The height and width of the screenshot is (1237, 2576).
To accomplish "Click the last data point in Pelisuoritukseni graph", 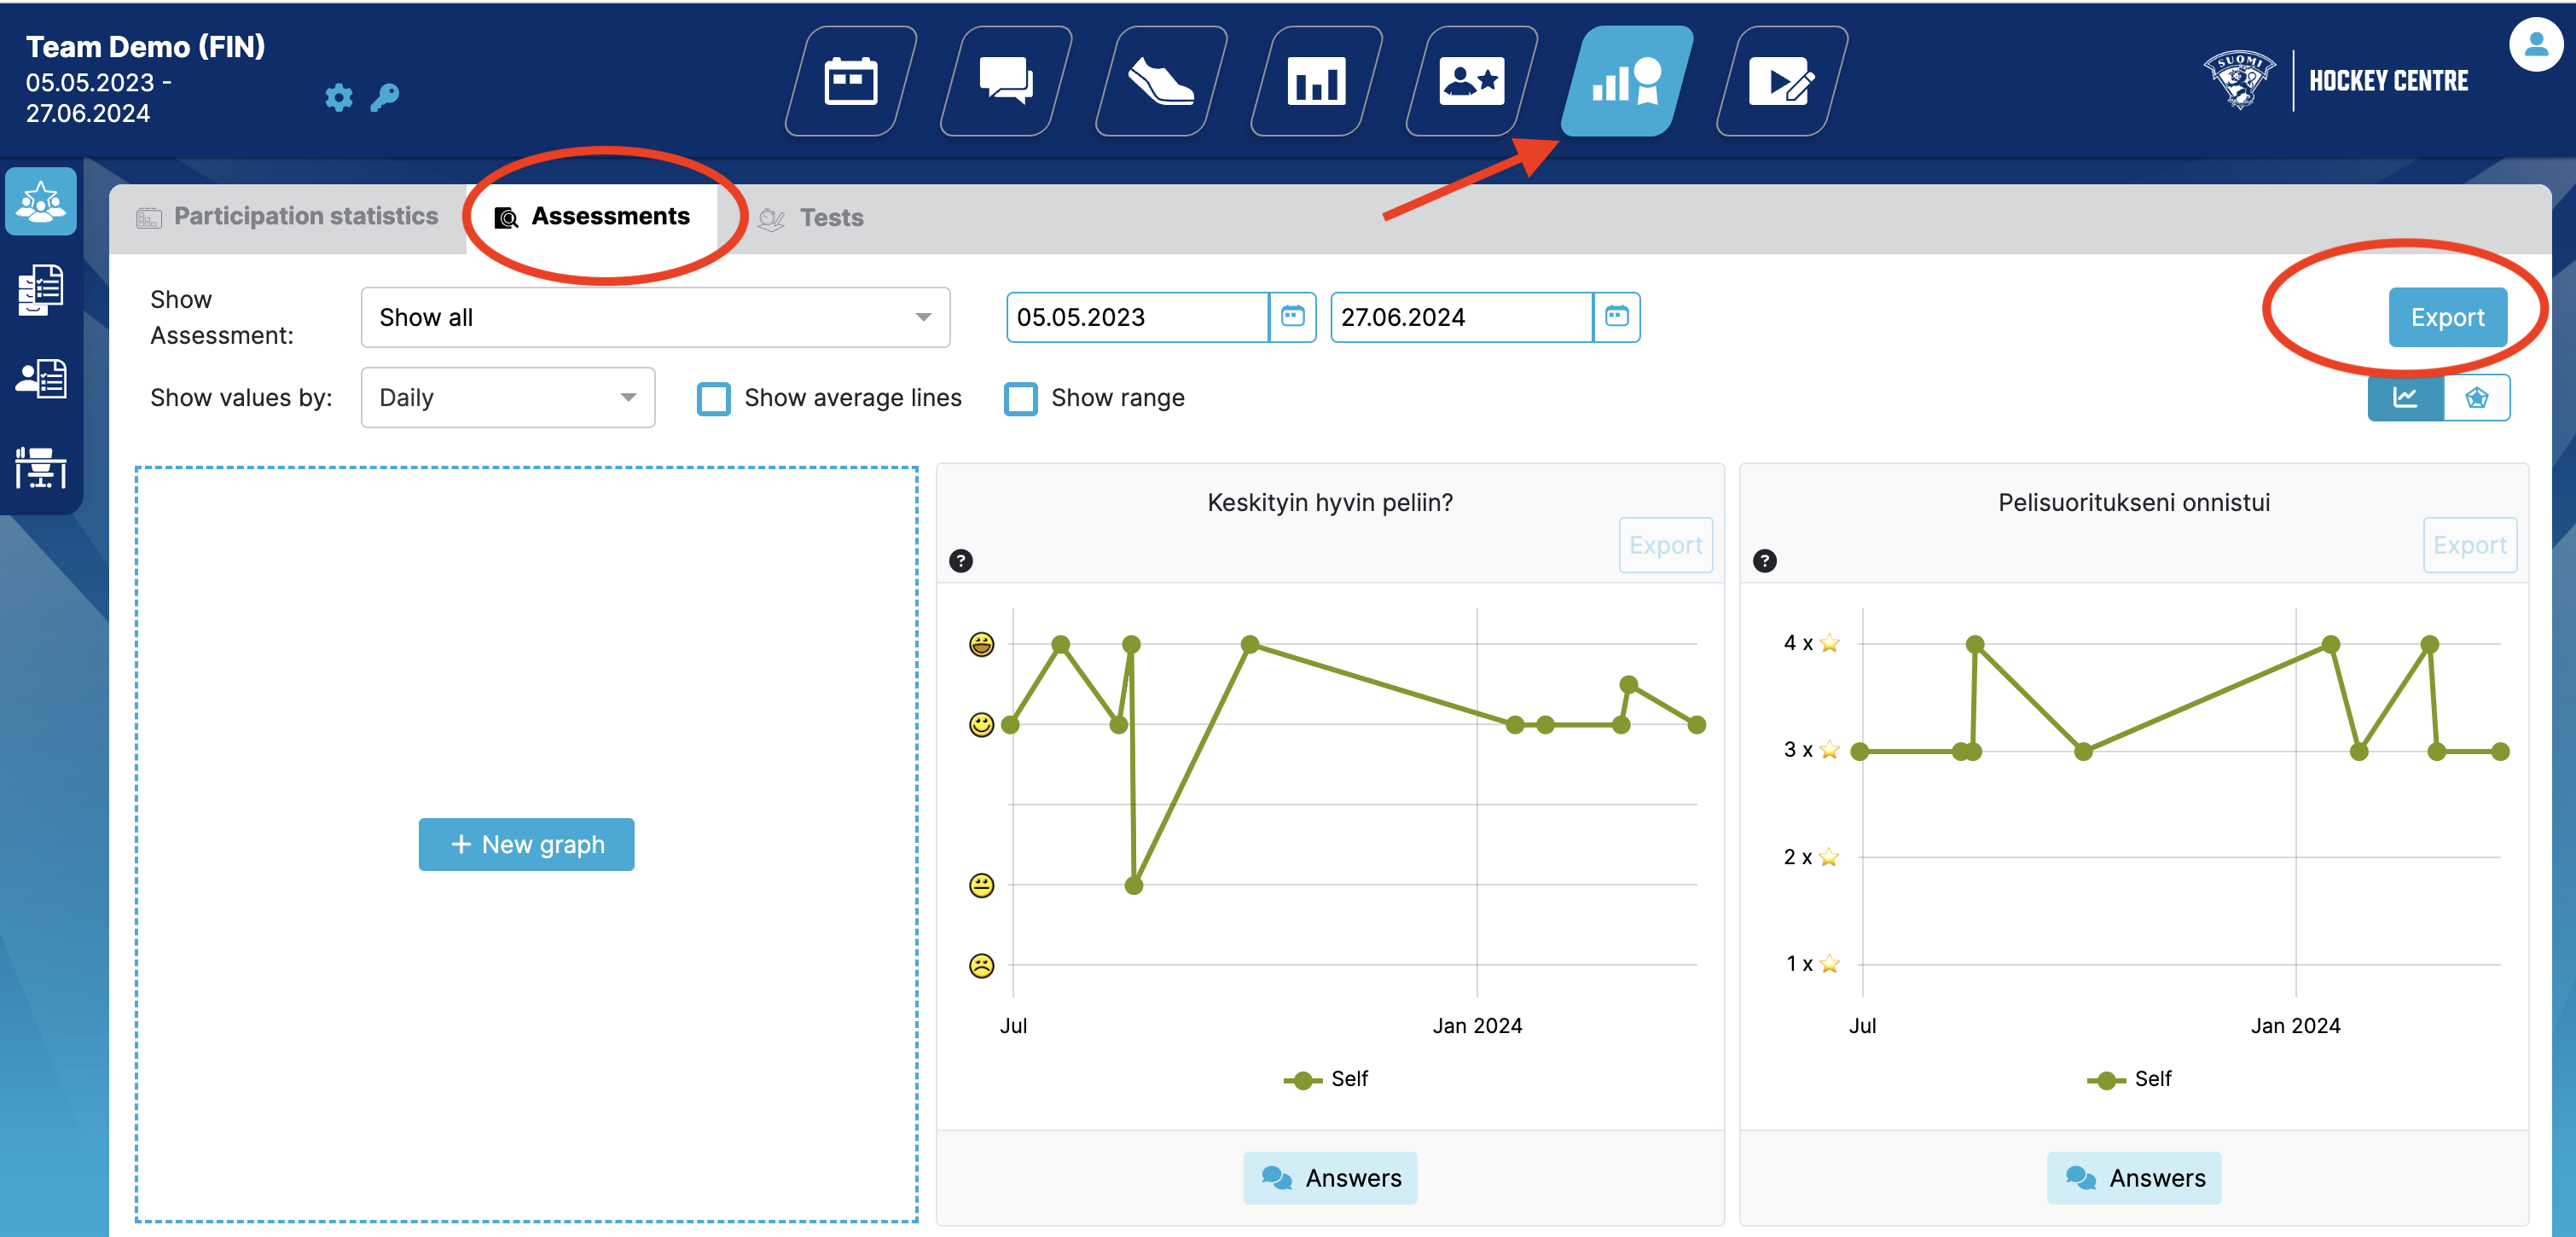I will click(x=2500, y=752).
